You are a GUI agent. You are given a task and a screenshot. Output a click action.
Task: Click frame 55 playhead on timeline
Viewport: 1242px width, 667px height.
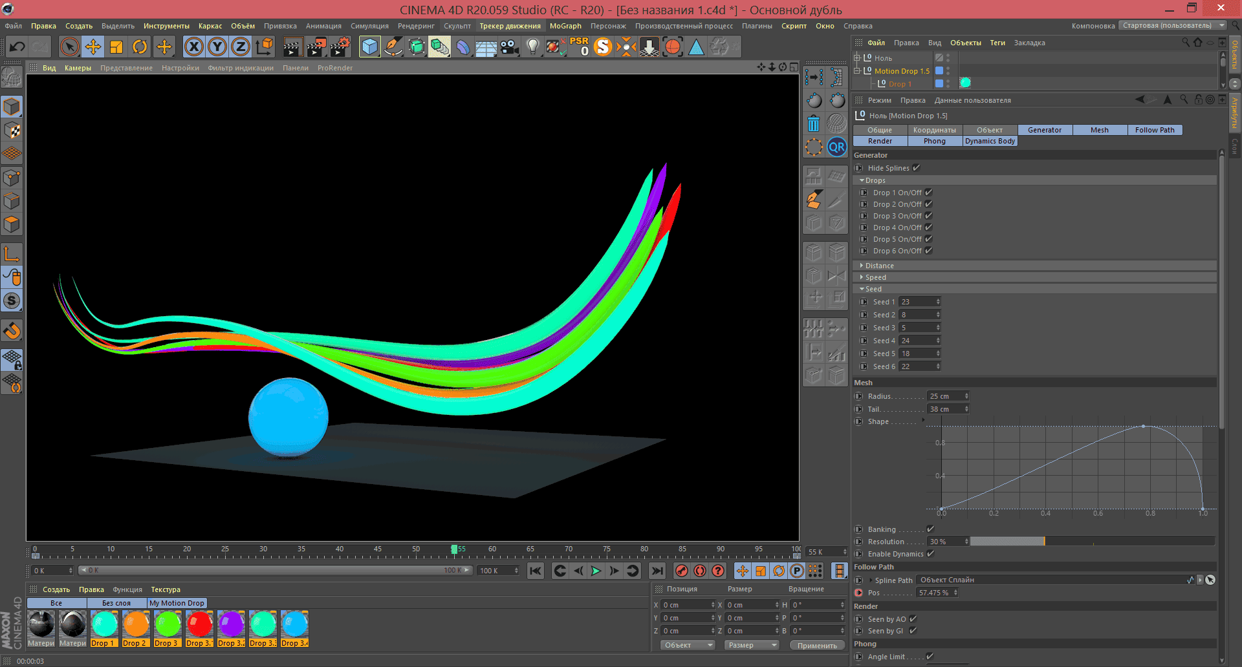point(454,549)
